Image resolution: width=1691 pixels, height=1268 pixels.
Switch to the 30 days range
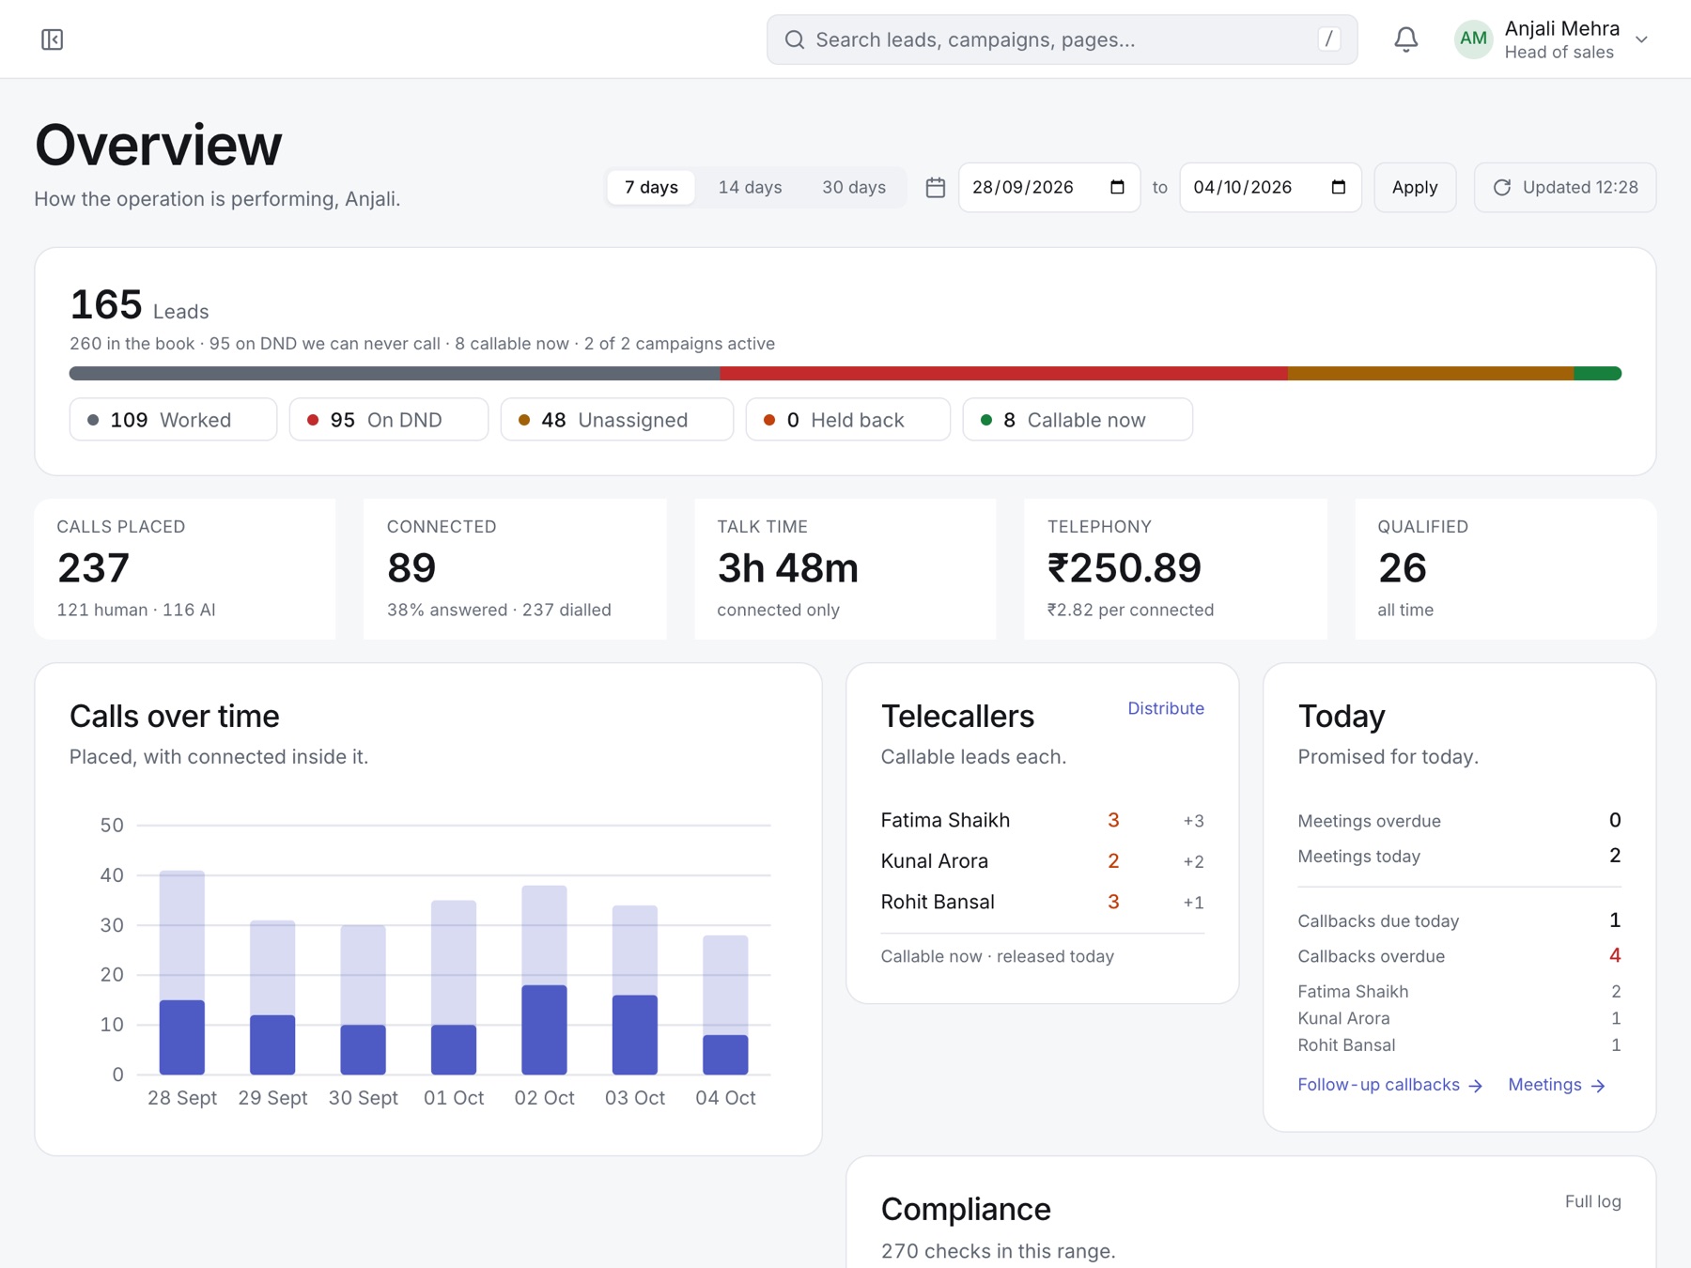click(853, 187)
